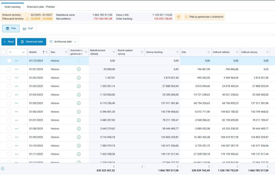Open the filter for Celkové výnosy column

[x=267, y=52]
